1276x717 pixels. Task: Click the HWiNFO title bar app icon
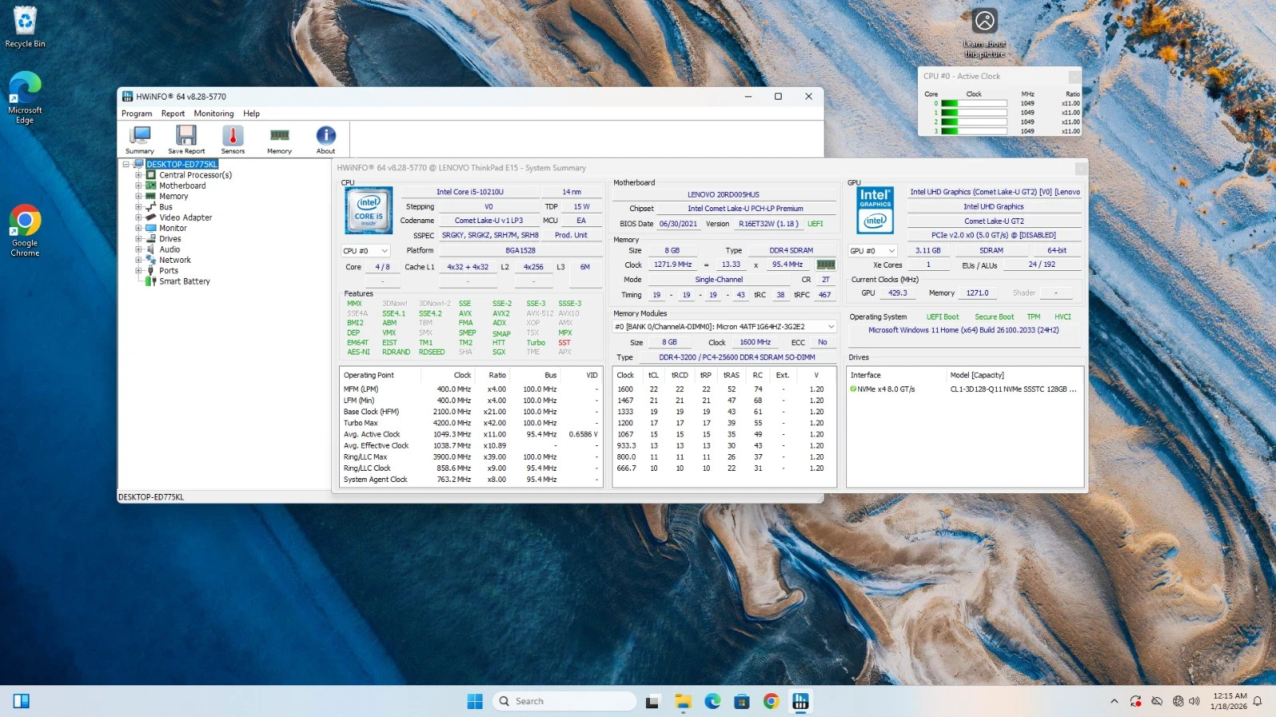point(128,96)
